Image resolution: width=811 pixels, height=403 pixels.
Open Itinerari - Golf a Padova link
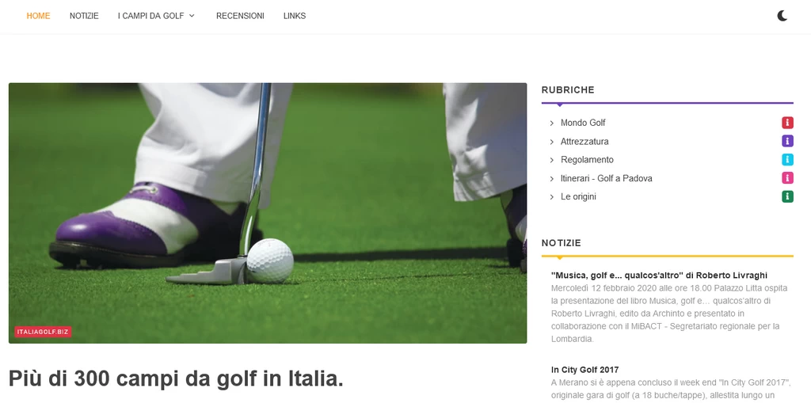606,178
